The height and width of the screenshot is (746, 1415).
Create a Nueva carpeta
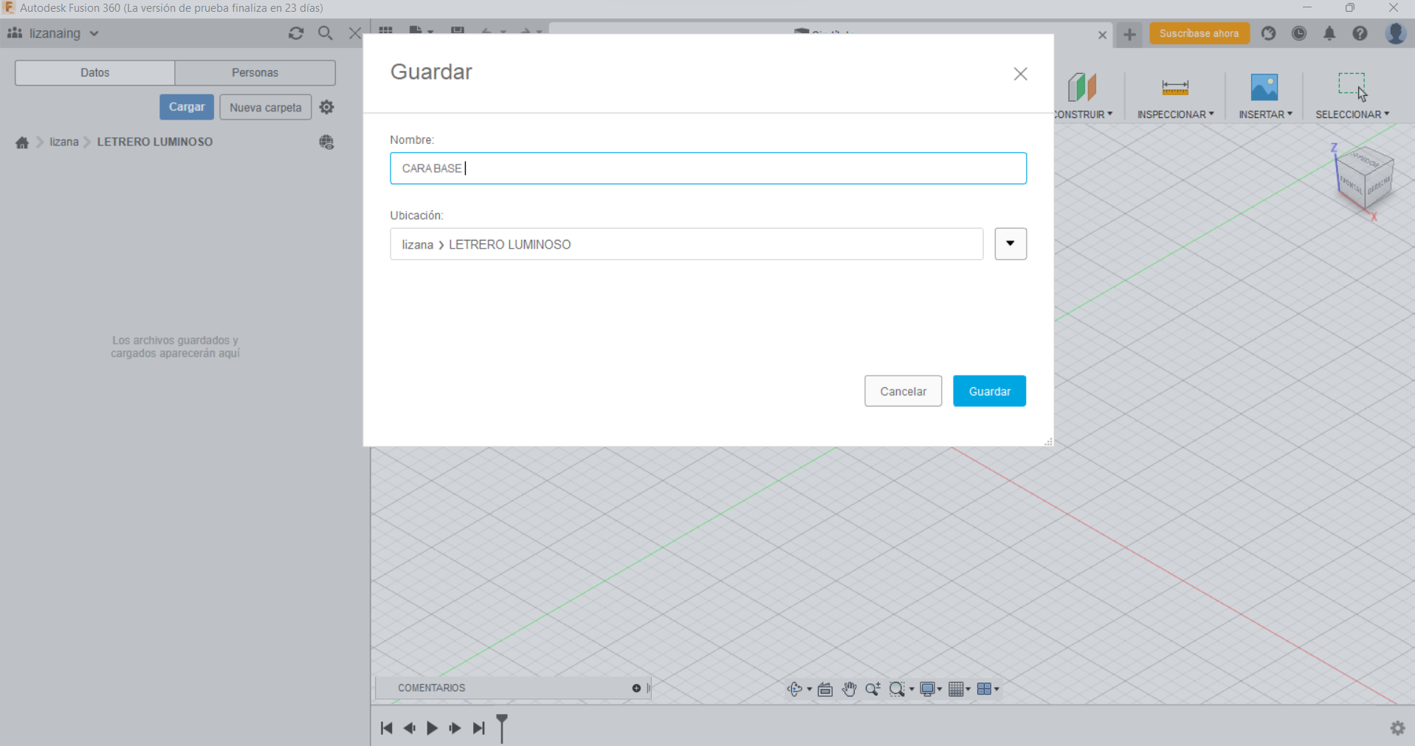(266, 107)
